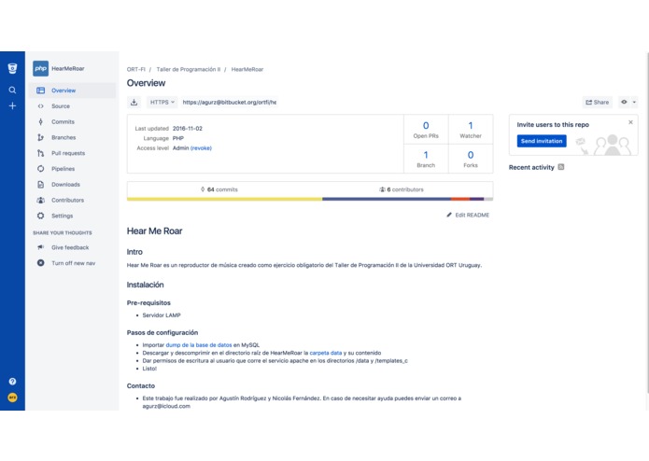Click the Pull requests icon
The width and height of the screenshot is (649, 461).
[40, 153]
